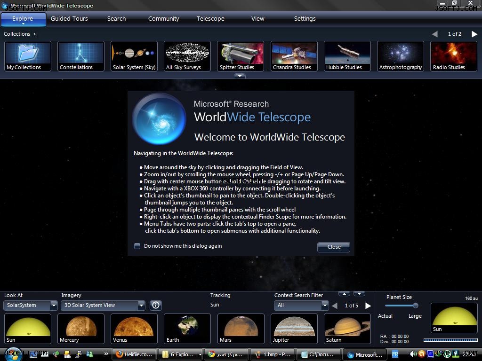Open the Imagery 3D Solar System View dropdown
The image size is (482, 361).
(103, 305)
